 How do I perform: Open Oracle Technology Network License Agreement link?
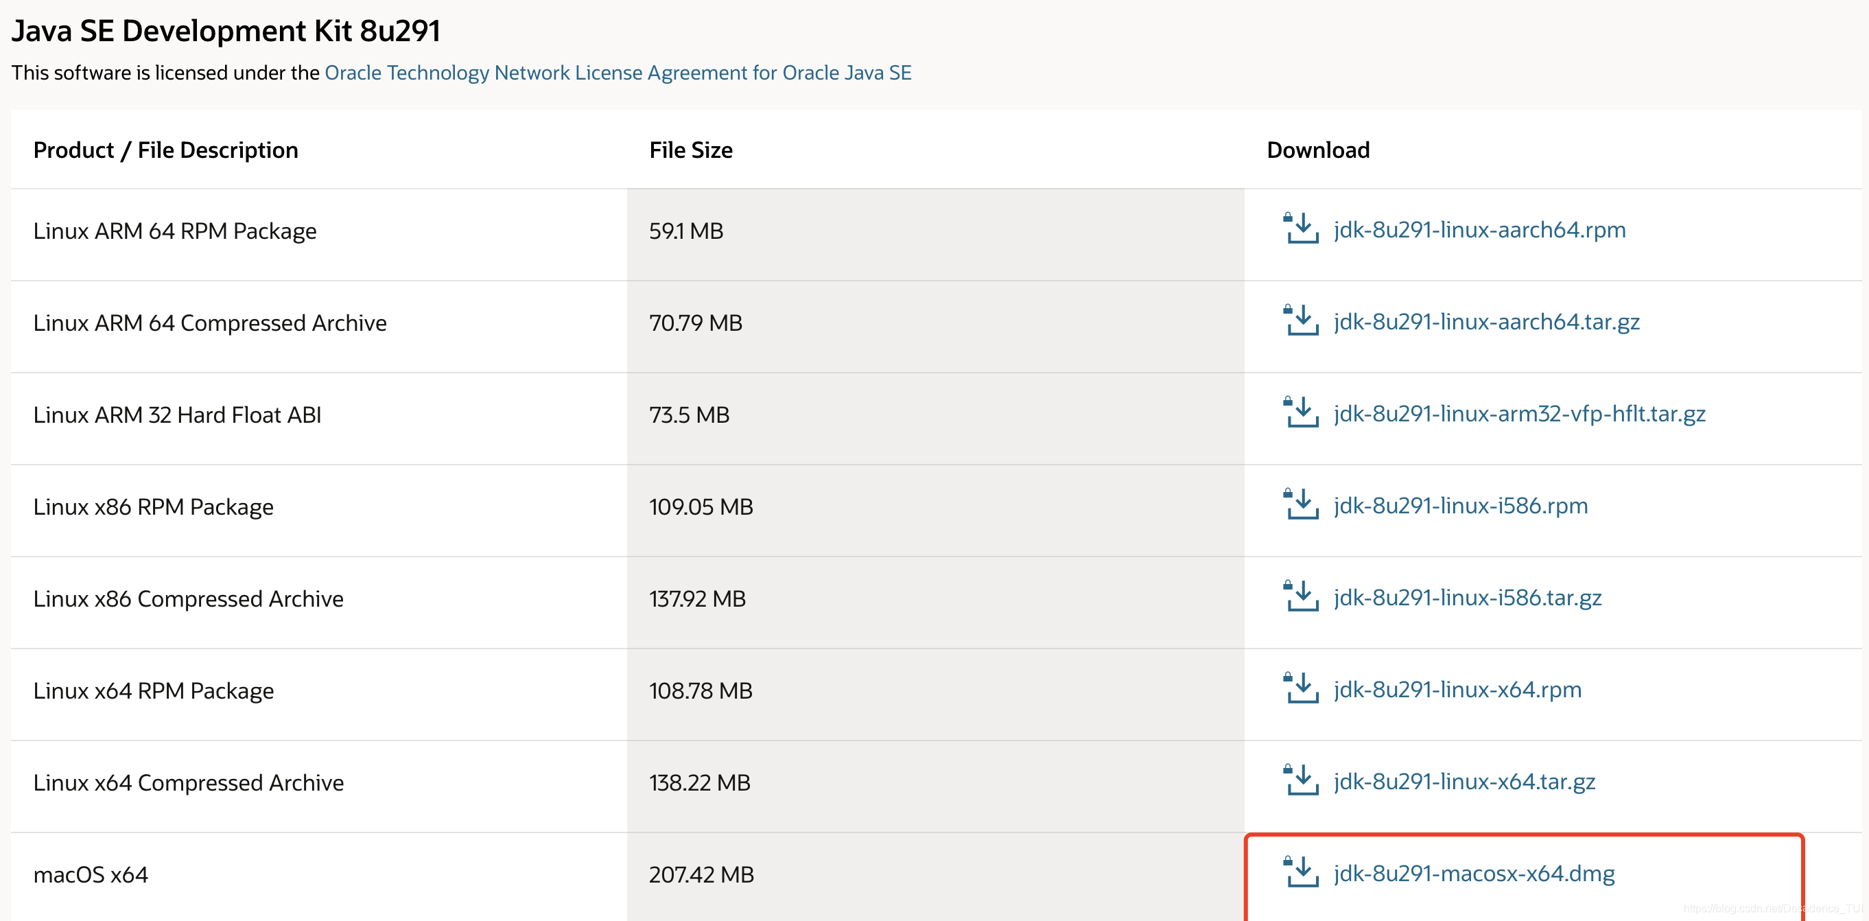[x=618, y=73]
